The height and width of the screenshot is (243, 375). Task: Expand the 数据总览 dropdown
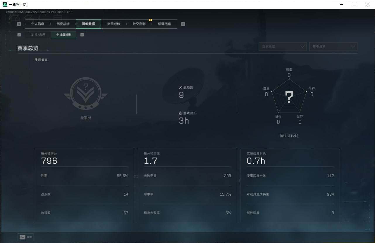pyautogui.click(x=283, y=46)
